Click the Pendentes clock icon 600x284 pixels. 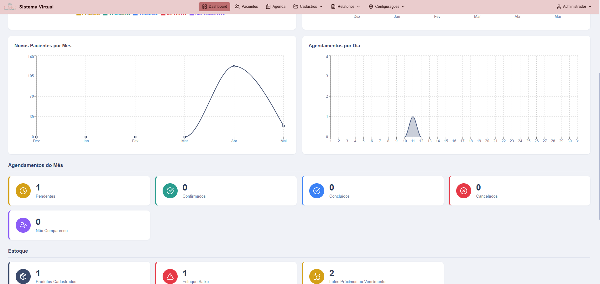click(23, 191)
